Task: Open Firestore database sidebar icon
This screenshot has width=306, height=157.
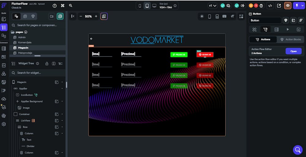Action: [4, 49]
